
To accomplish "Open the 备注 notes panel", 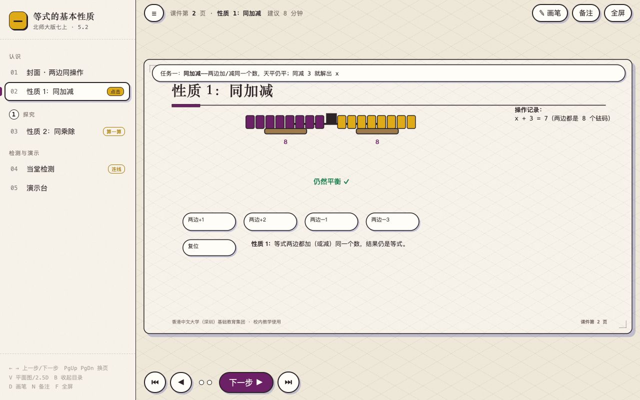I will coord(586,13).
